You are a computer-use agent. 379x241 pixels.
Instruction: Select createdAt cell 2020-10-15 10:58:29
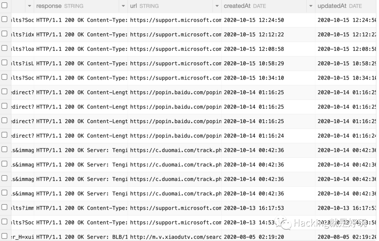pos(254,63)
